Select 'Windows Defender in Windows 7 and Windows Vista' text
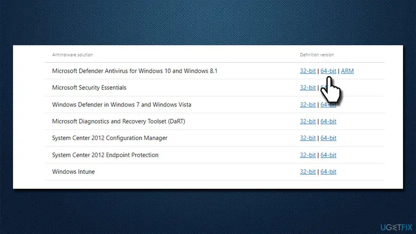Image resolution: width=416 pixels, height=234 pixels. [122, 104]
